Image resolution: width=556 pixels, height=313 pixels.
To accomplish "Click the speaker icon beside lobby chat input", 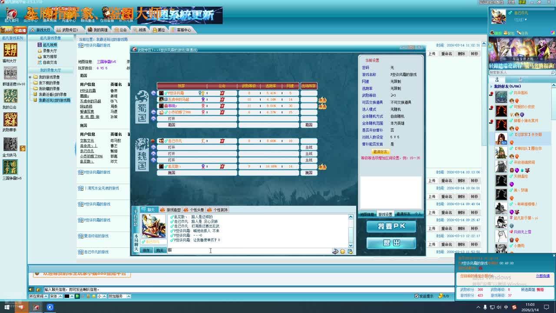I will [x=31, y=290].
